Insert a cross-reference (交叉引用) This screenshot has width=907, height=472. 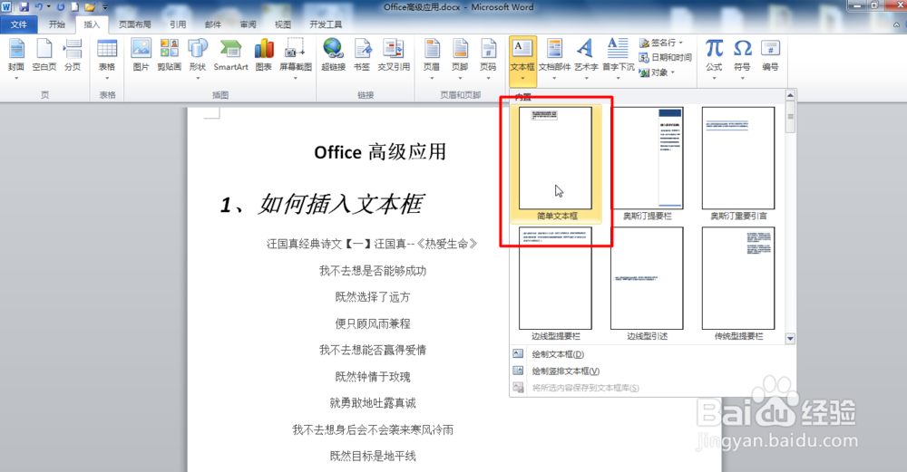tap(394, 56)
